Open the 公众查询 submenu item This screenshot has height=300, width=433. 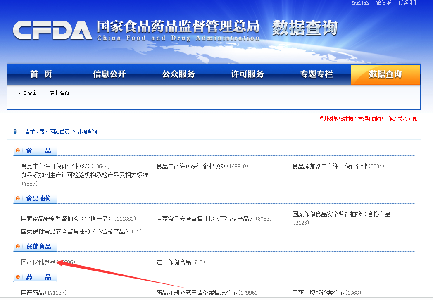click(x=28, y=93)
